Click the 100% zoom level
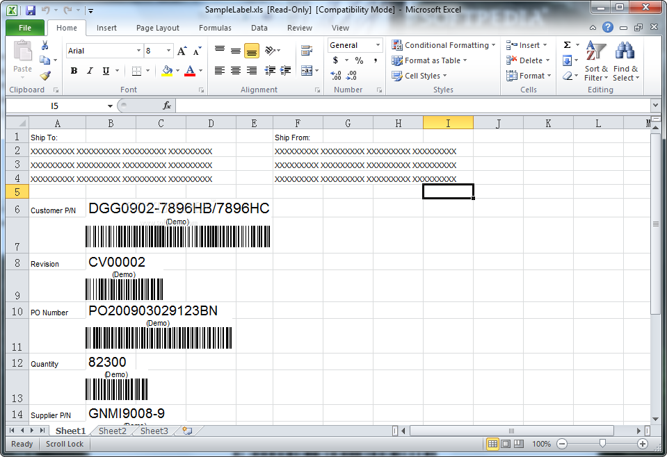This screenshot has width=667, height=457. tap(541, 444)
